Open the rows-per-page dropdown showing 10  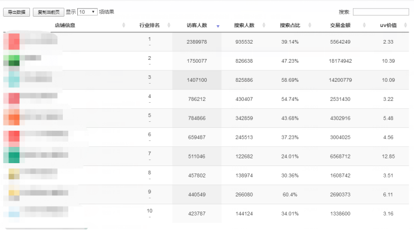[87, 12]
